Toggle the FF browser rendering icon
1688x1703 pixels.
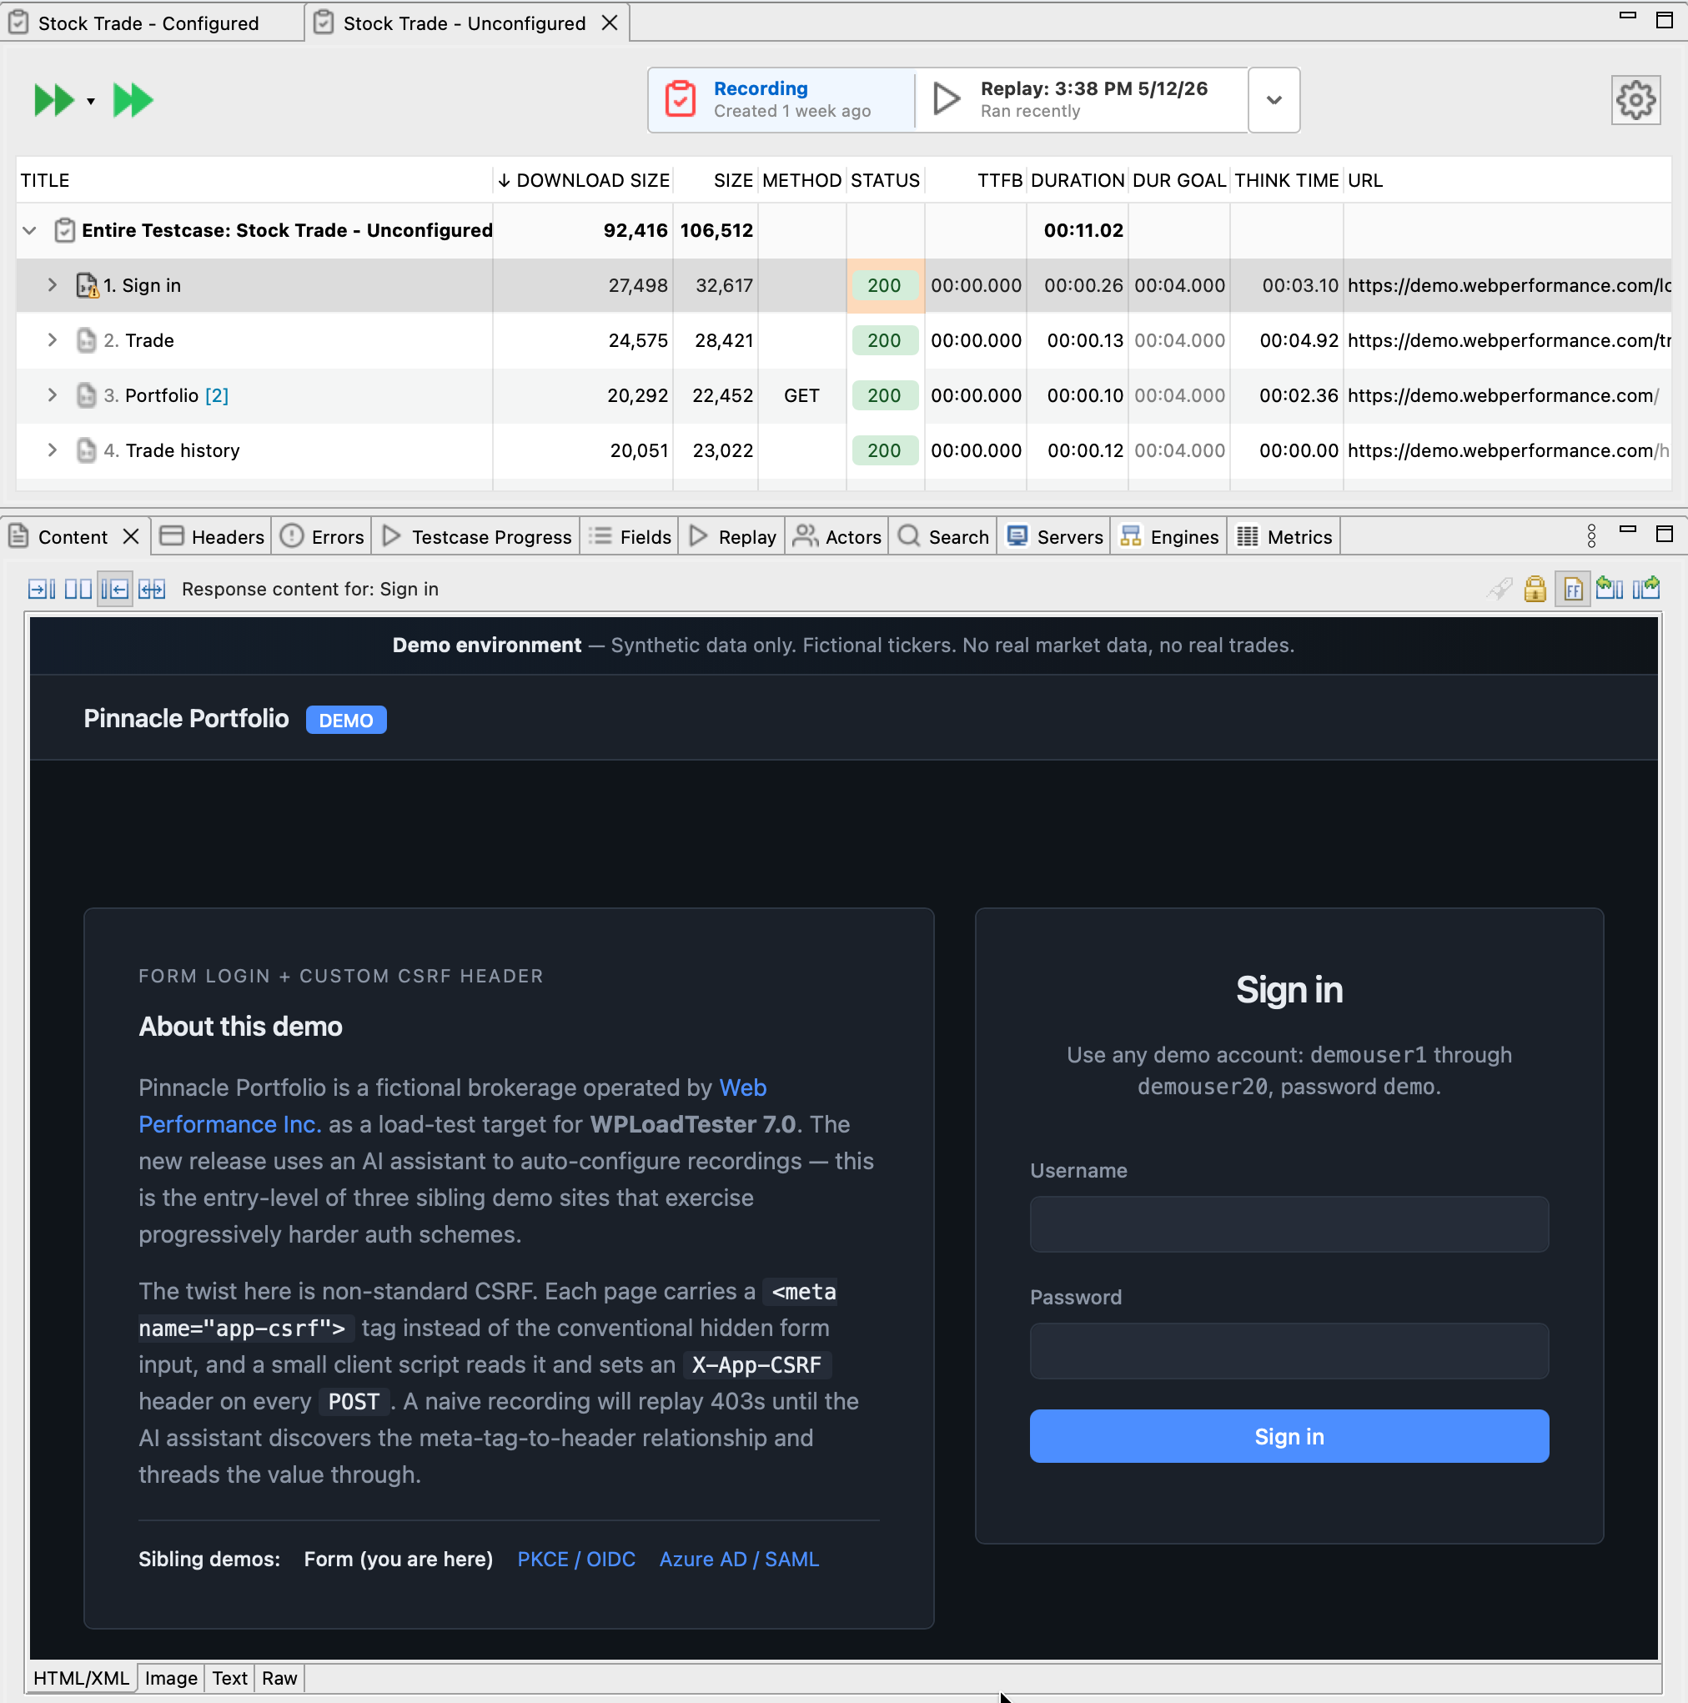1573,589
